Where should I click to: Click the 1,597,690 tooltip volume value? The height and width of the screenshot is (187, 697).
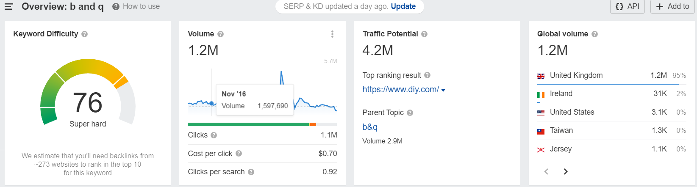(273, 106)
